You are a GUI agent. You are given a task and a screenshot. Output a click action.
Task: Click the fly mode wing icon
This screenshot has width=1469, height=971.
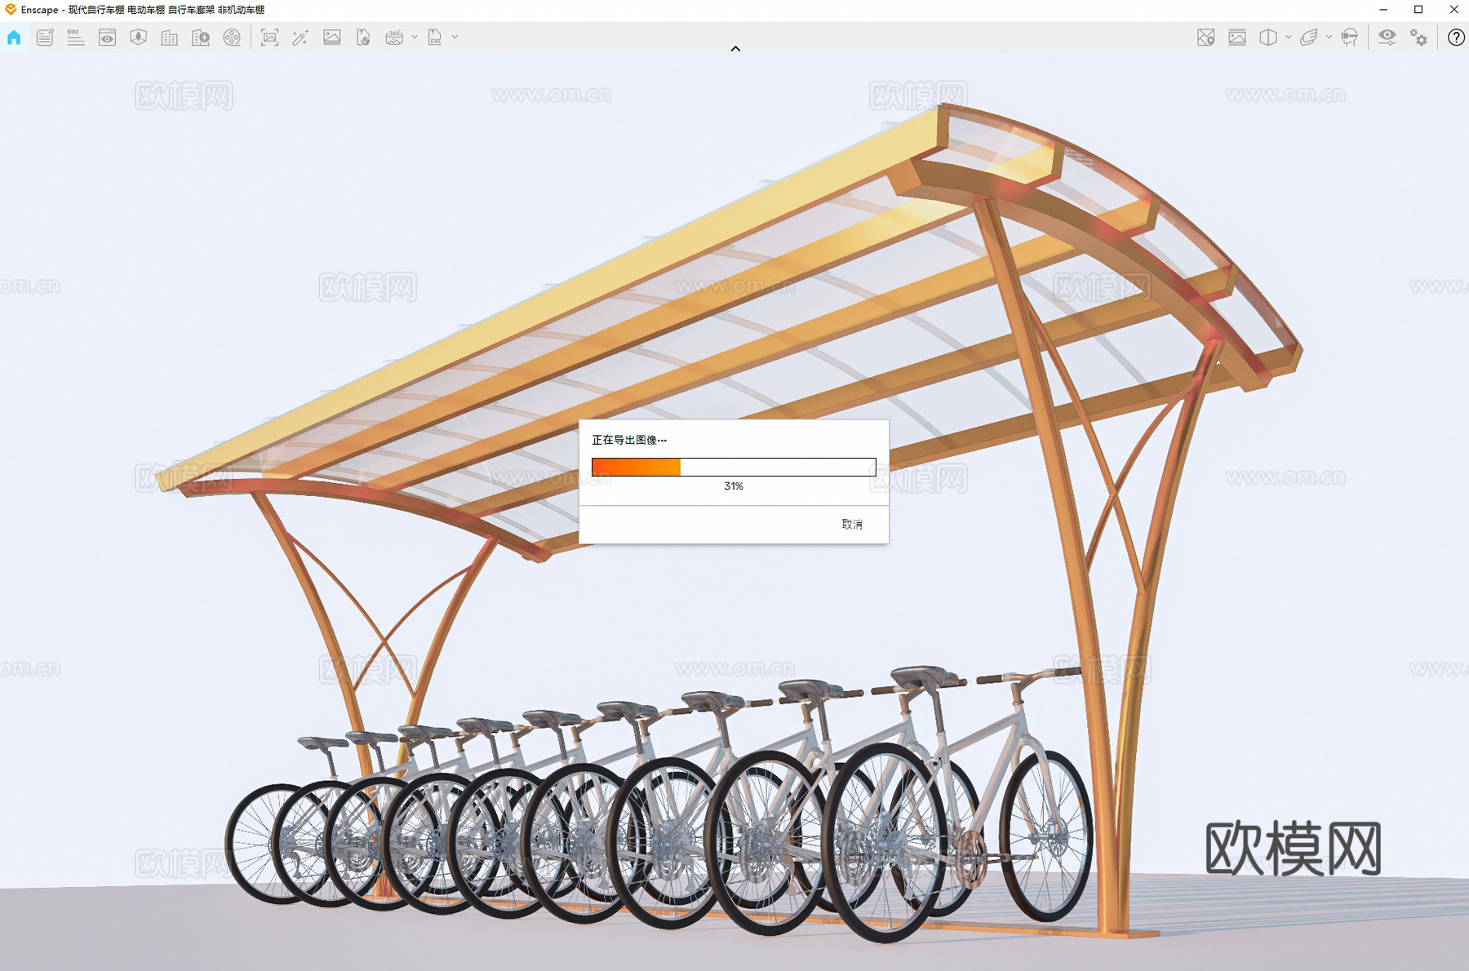[1309, 38]
